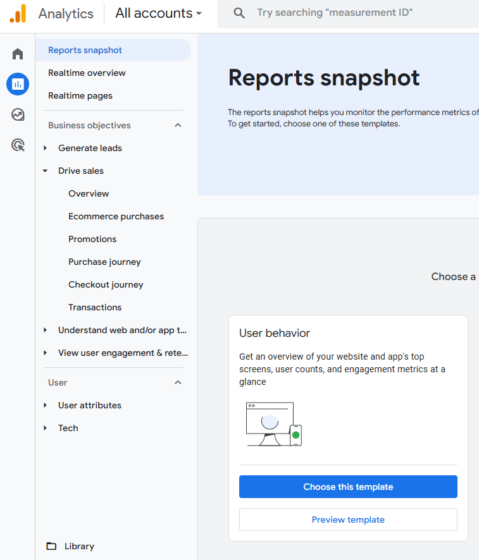Collapse the User section chevron
This screenshot has height=560, width=479.
tap(178, 382)
